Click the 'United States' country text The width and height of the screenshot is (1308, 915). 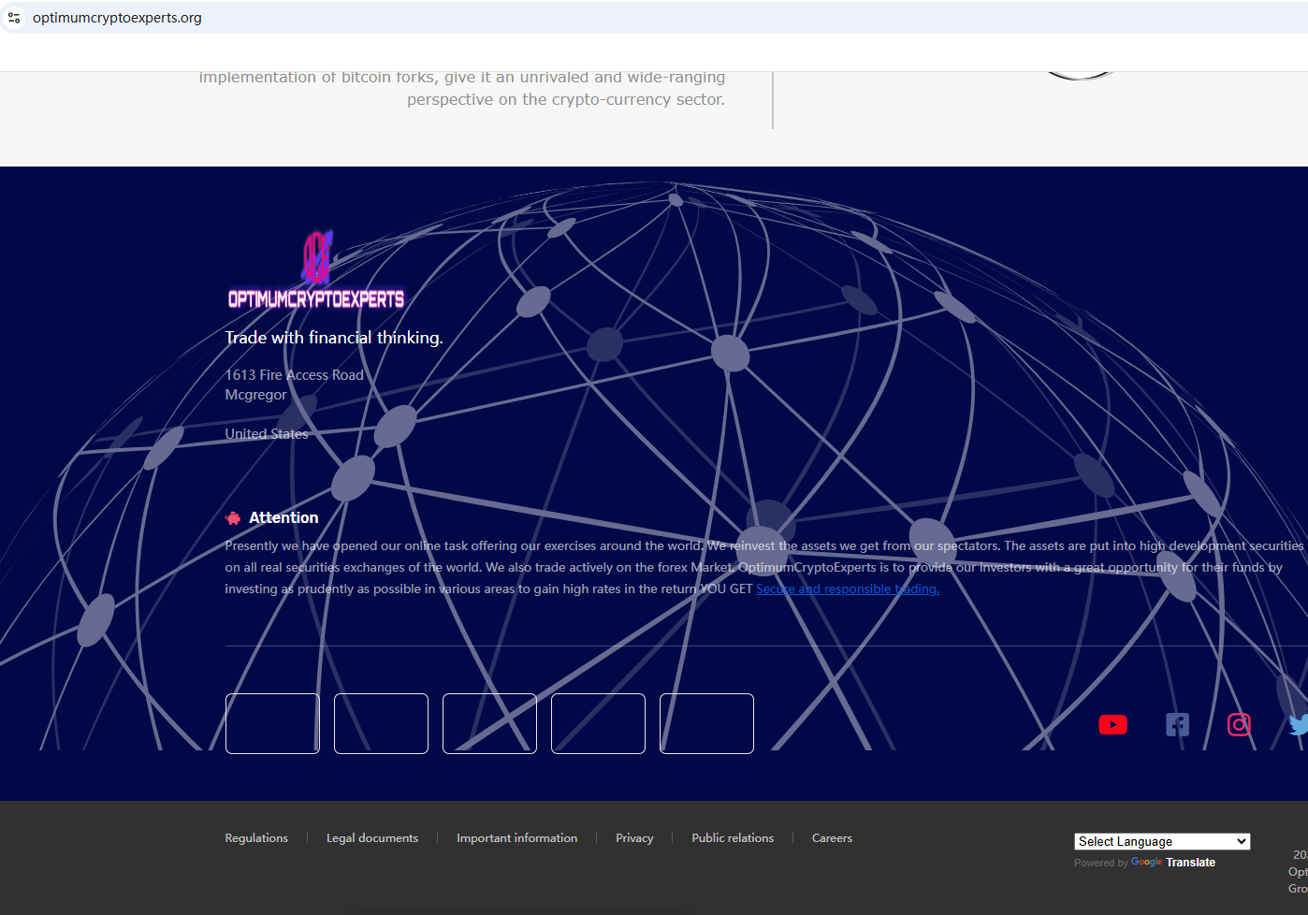coord(267,434)
